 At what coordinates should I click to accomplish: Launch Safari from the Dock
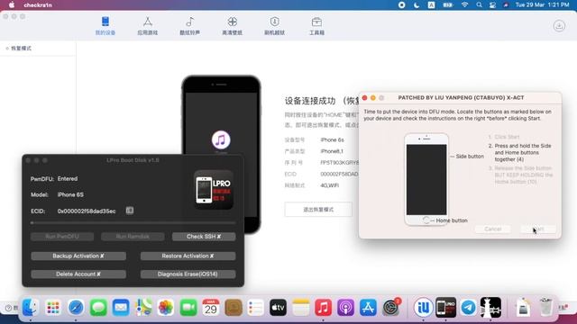(76, 308)
